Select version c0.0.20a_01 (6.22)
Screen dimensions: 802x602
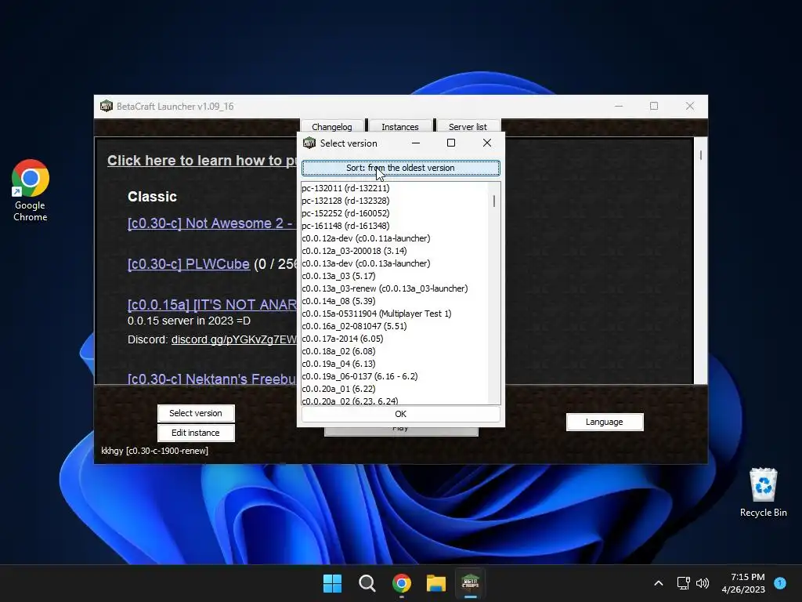pos(395,389)
